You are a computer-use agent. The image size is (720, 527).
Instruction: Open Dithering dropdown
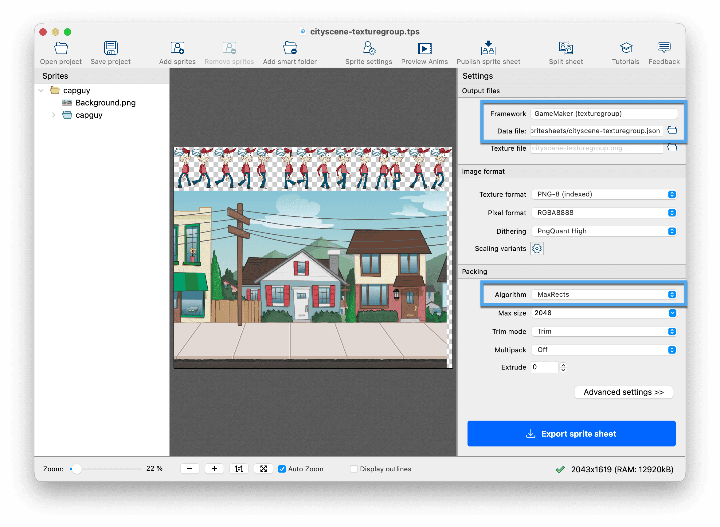point(604,231)
